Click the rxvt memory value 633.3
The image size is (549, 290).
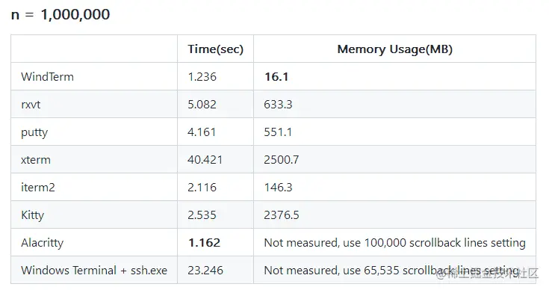[x=278, y=105]
